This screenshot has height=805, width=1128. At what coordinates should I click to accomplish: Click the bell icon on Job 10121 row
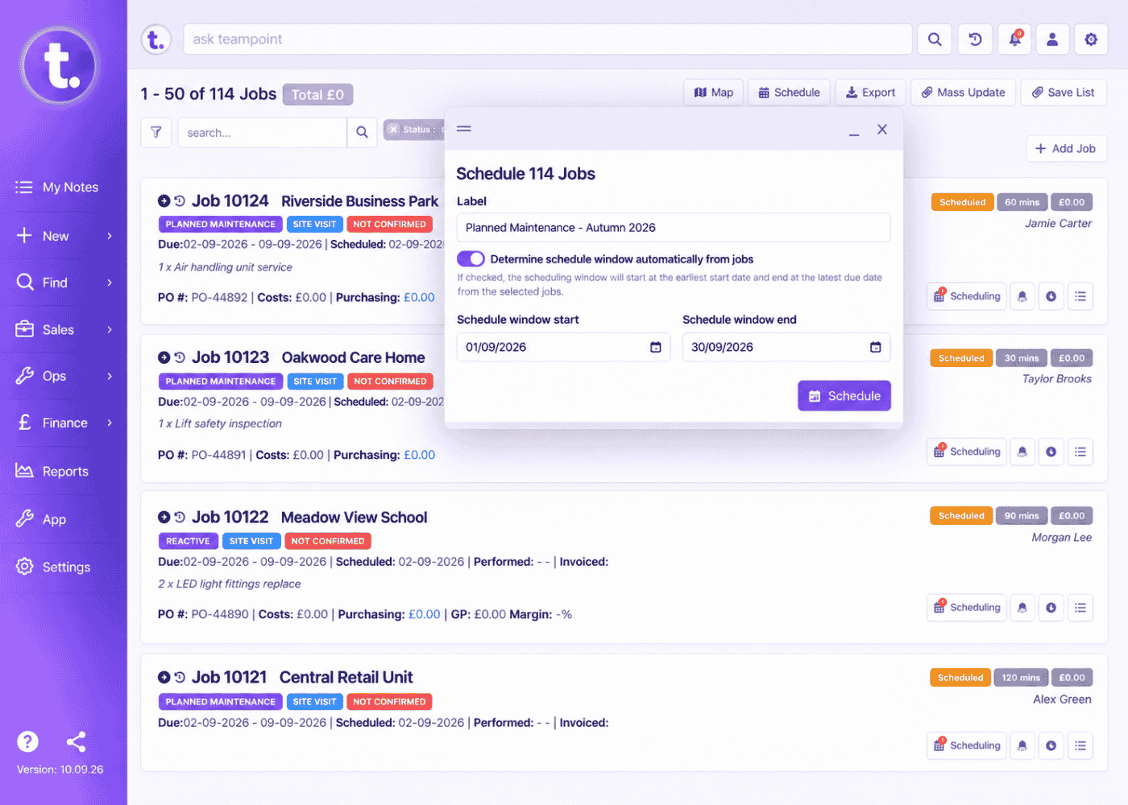pos(1022,745)
